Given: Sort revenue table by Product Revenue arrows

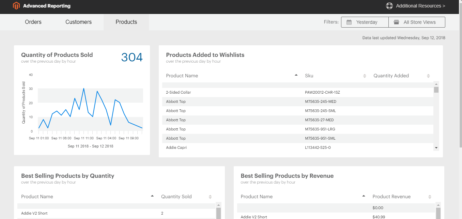Looking at the screenshot, I should click(430, 197).
